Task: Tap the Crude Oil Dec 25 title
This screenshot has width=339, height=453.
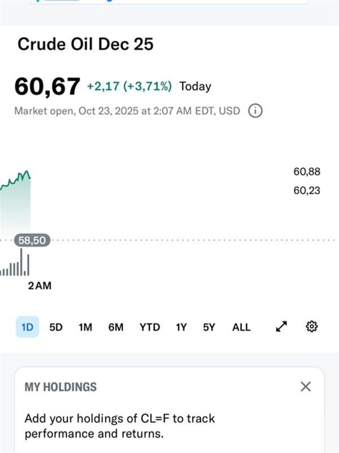Action: click(x=85, y=44)
